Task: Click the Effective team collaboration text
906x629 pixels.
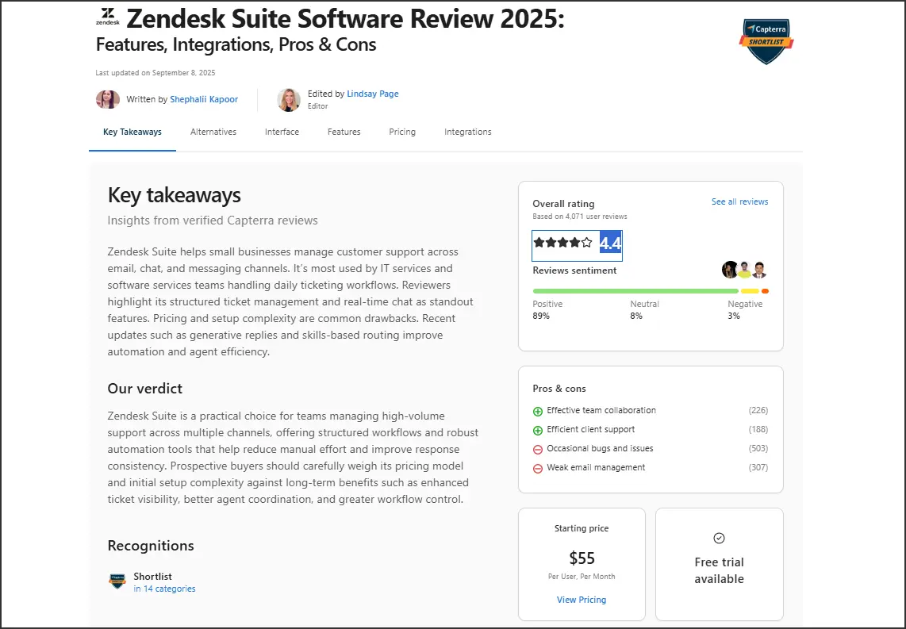Action: pos(601,410)
